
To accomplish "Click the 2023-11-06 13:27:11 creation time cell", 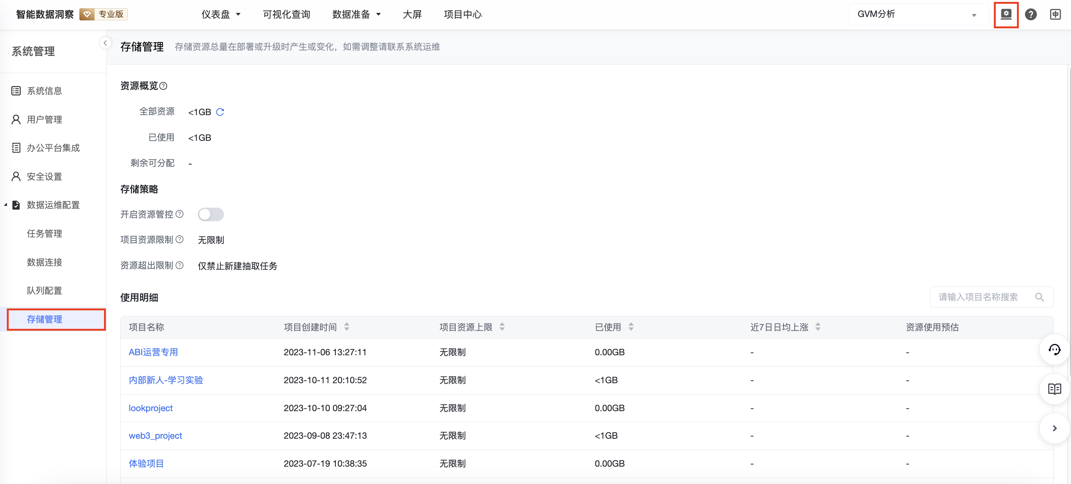I will [325, 352].
